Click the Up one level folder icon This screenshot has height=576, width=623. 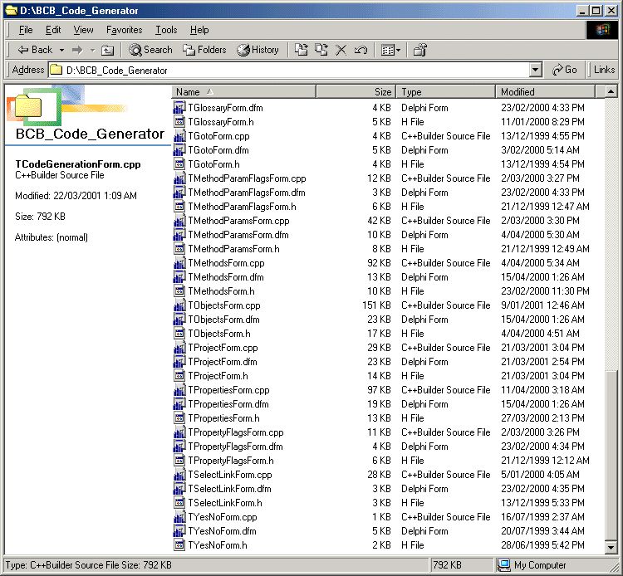[108, 50]
